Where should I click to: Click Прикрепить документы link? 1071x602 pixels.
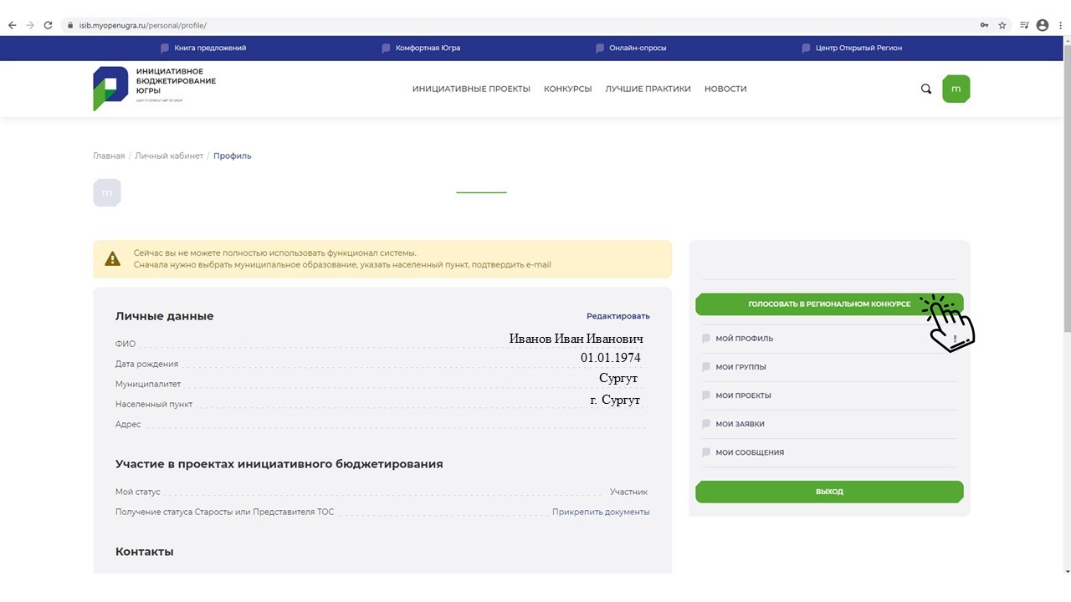point(600,512)
